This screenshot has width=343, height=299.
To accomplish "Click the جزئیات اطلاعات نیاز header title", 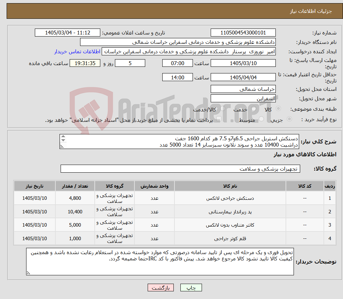I will click(311, 11).
